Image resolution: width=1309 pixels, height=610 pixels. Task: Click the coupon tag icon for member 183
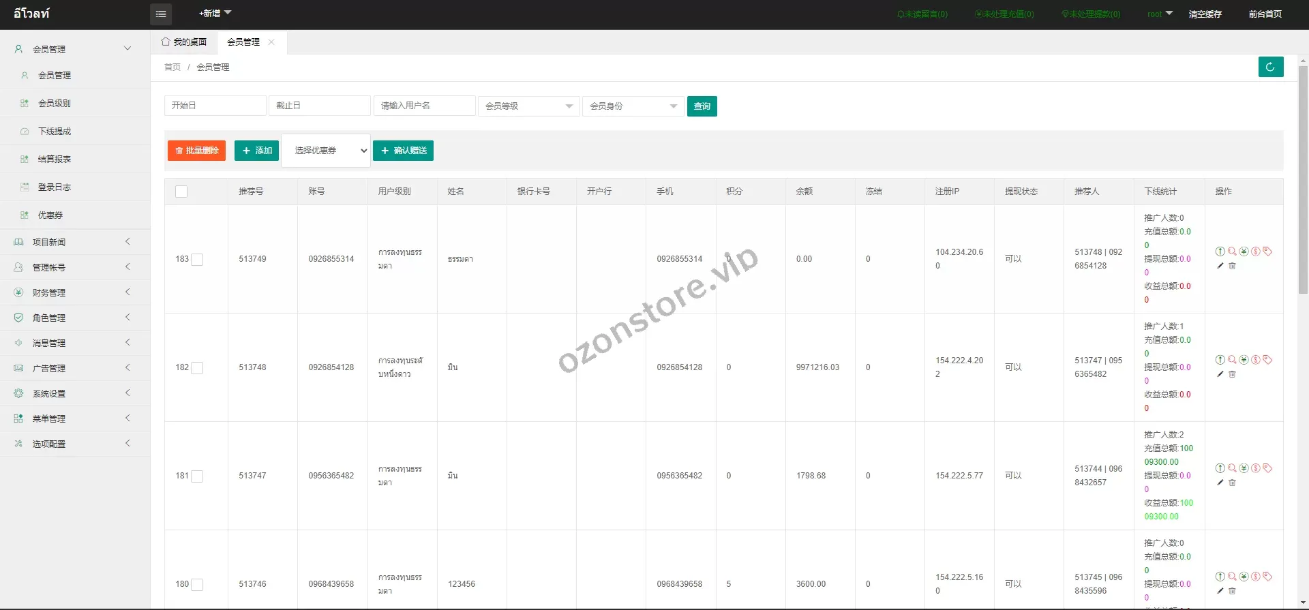[1267, 251]
